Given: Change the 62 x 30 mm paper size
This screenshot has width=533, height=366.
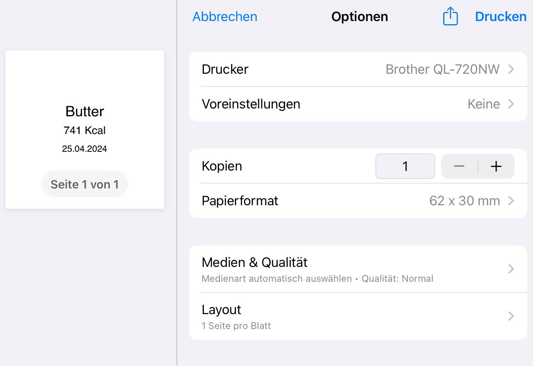Looking at the screenshot, I should 464,201.
